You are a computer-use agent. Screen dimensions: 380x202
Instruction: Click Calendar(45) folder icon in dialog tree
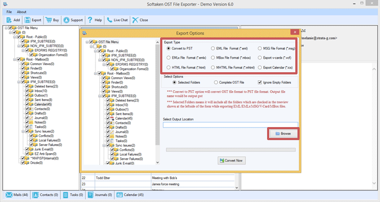pos(112,118)
